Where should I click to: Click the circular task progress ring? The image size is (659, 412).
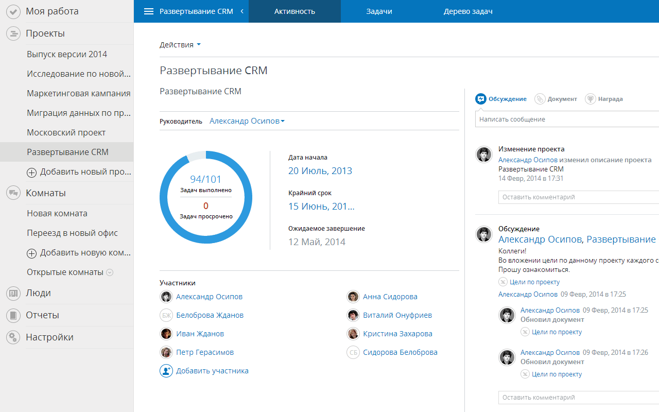tap(206, 197)
